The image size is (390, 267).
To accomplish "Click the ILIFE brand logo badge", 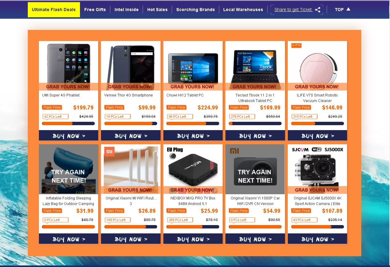I will coord(296,45).
